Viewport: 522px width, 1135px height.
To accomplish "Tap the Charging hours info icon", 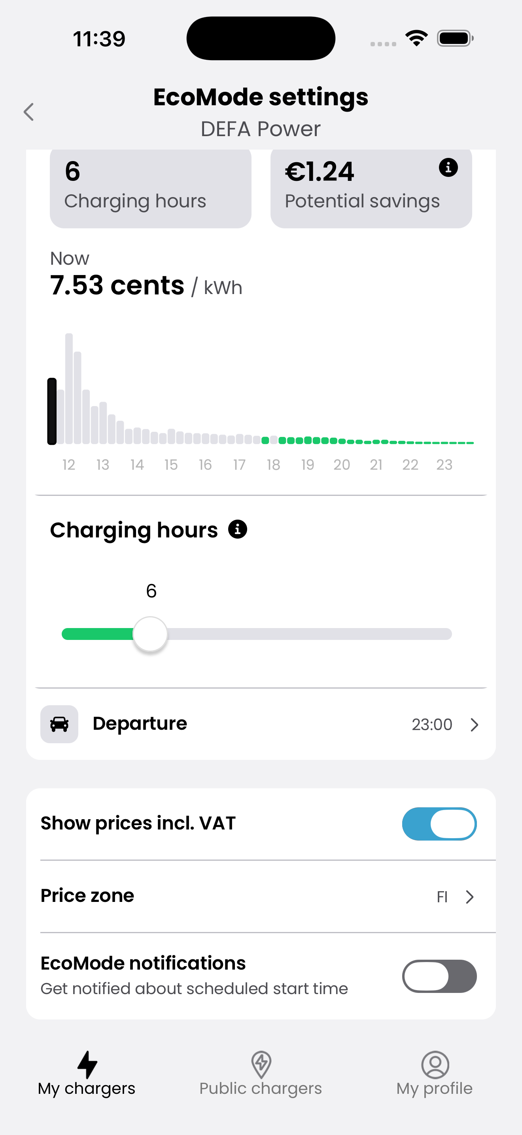I will (238, 529).
